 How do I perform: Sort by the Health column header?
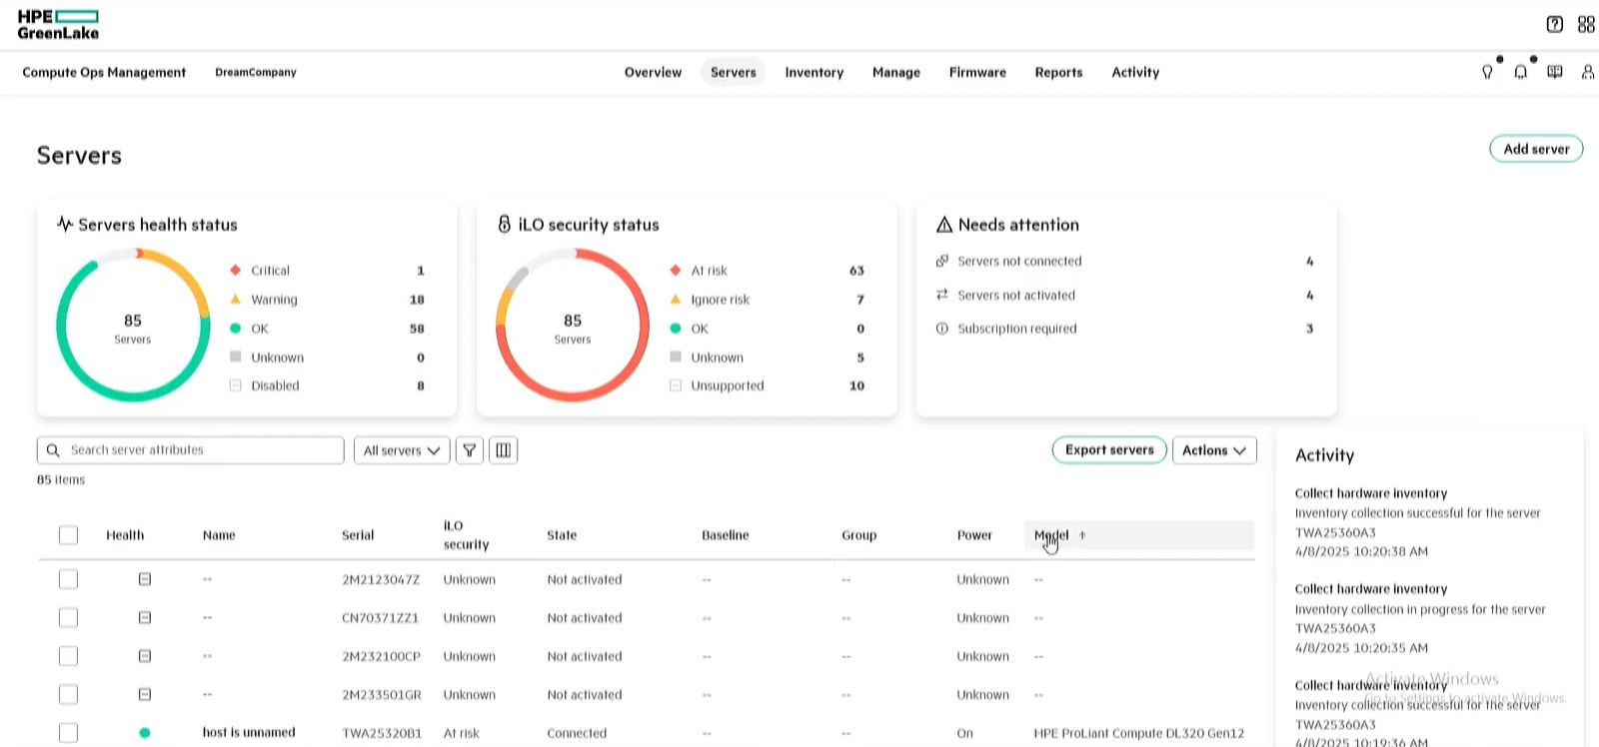(125, 535)
